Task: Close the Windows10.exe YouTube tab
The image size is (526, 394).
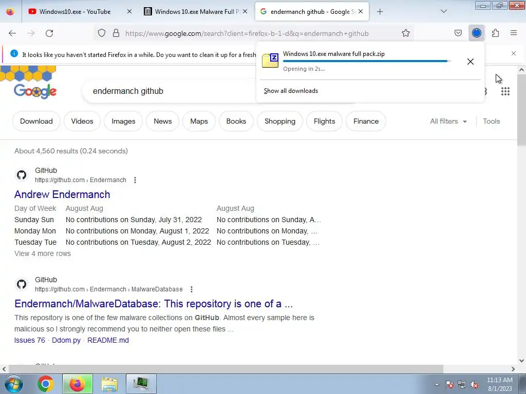Action: click(129, 12)
